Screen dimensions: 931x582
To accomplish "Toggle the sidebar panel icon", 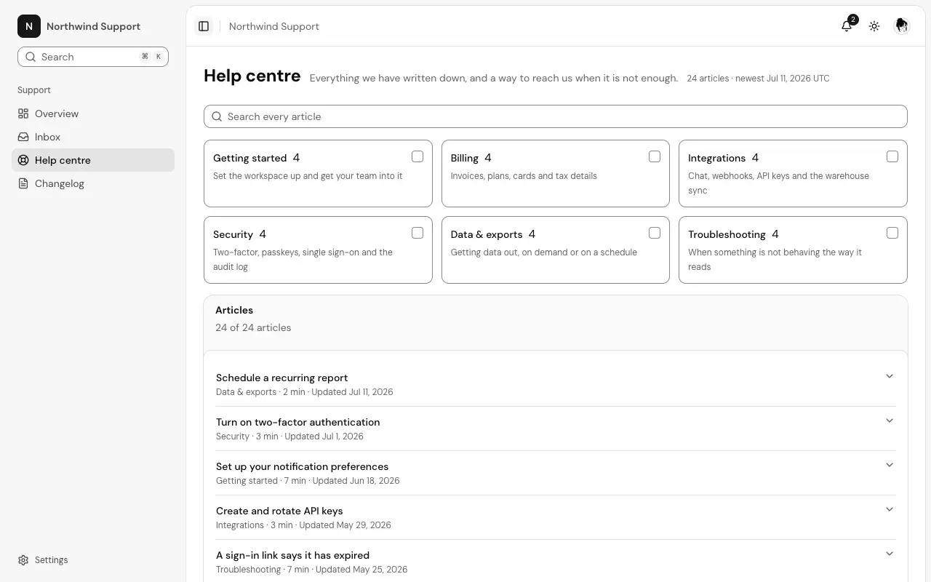I will [x=204, y=26].
